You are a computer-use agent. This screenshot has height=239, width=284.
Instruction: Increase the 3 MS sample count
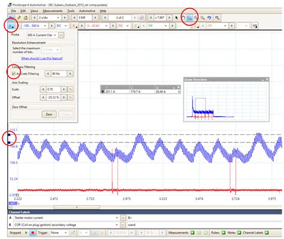tap(95, 18)
